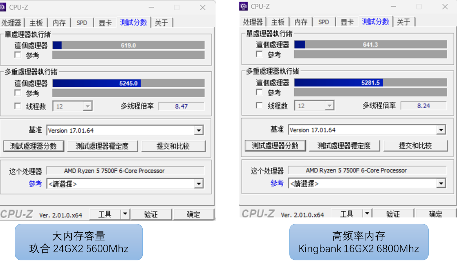Enable single-thread 參考 checkbox in left window
Viewport: 457px width, 261px height.
click(18, 55)
